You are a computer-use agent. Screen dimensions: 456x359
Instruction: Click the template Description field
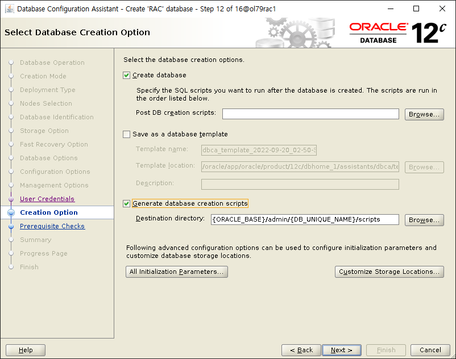tap(300, 184)
